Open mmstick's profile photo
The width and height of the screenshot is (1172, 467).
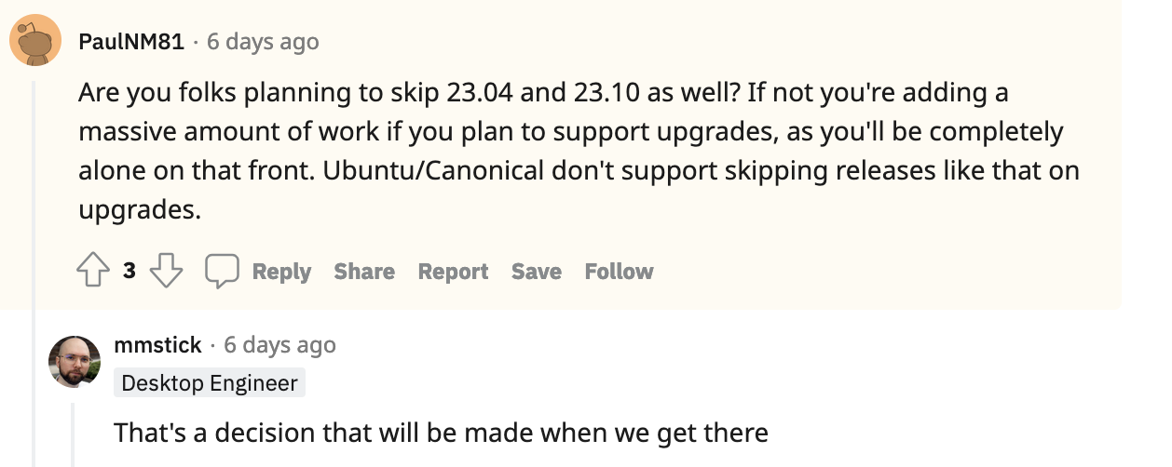point(75,362)
